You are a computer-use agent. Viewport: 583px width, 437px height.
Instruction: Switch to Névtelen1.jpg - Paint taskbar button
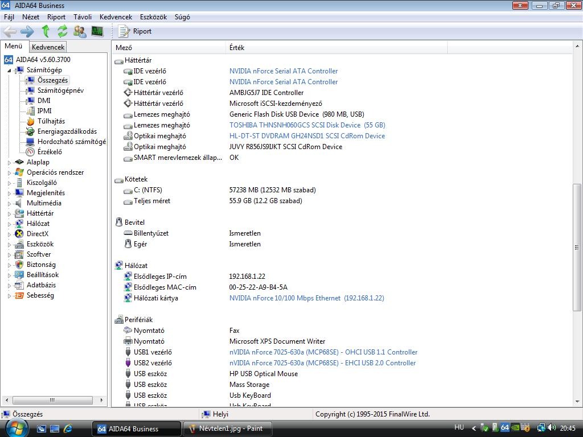[x=227, y=428]
